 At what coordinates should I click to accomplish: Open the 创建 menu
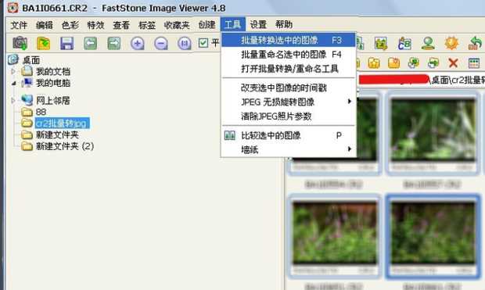point(207,25)
